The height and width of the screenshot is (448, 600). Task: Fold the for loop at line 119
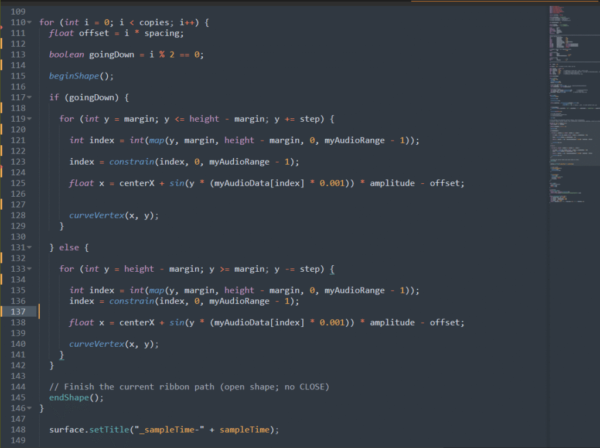tap(29, 119)
